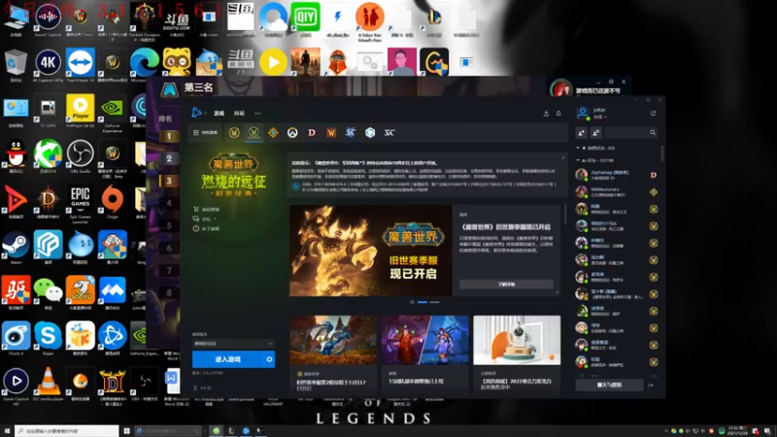Open the Hearthstone game icon

[273, 132]
